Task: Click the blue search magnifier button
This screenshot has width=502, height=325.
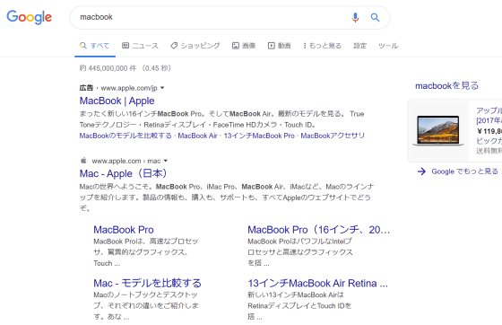Action: tap(375, 17)
